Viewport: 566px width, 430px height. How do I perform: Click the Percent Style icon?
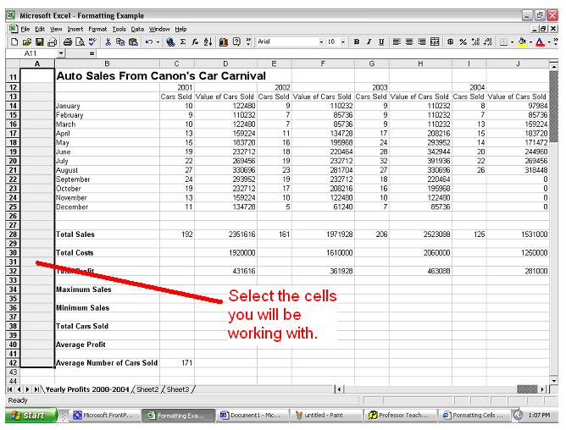click(463, 41)
